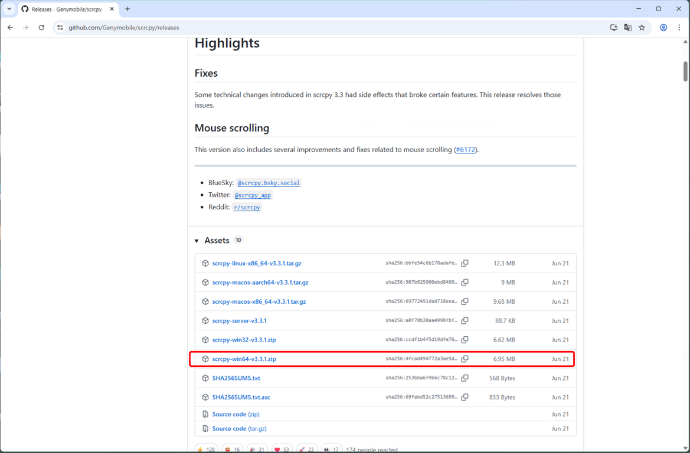Click the scrollbar up arrow
Image resolution: width=690 pixels, height=453 pixels.
(685, 42)
